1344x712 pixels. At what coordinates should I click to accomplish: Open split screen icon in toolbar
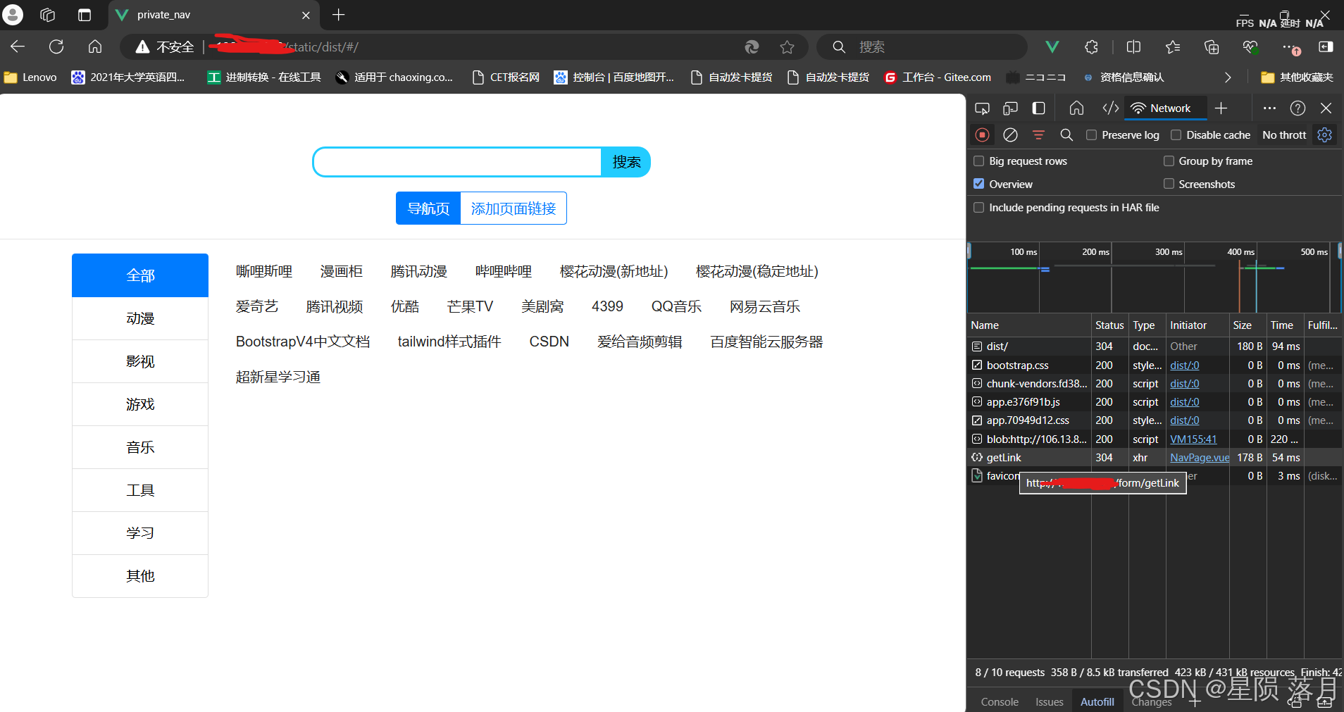pos(1133,47)
